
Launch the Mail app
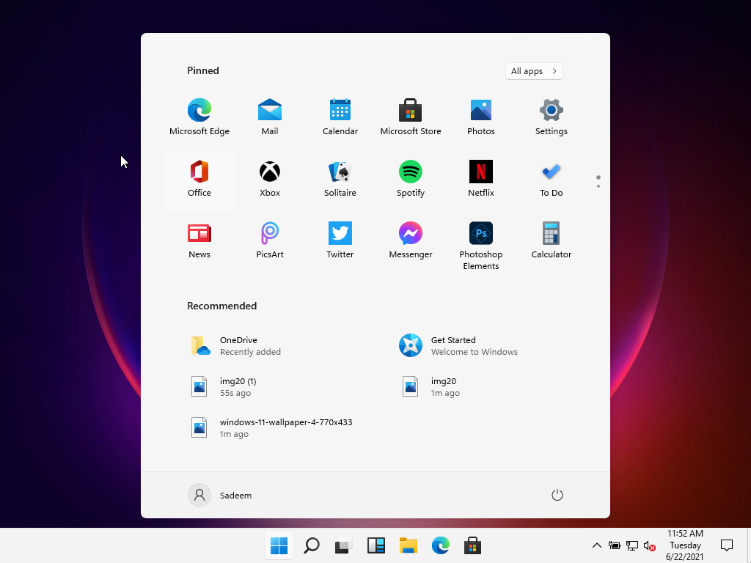click(270, 117)
